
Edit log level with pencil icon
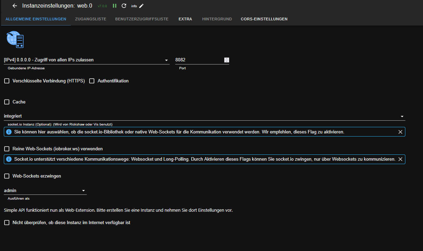click(141, 6)
